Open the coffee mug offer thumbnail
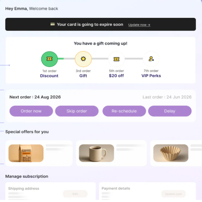Viewport: 202px width, 202px height. coord(96,153)
